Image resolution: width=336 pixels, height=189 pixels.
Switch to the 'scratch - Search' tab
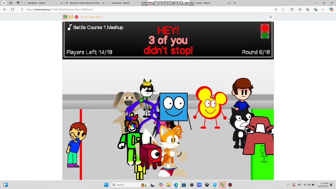pos(210,3)
